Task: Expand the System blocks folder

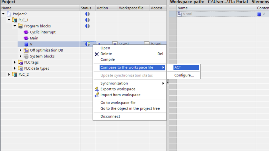Action: (20, 56)
